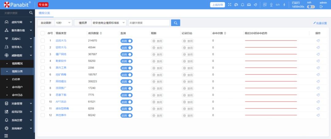Screen dimensions: 331x139
Task: Enable blocking toggle for 勒索软件
Action: 157,61
